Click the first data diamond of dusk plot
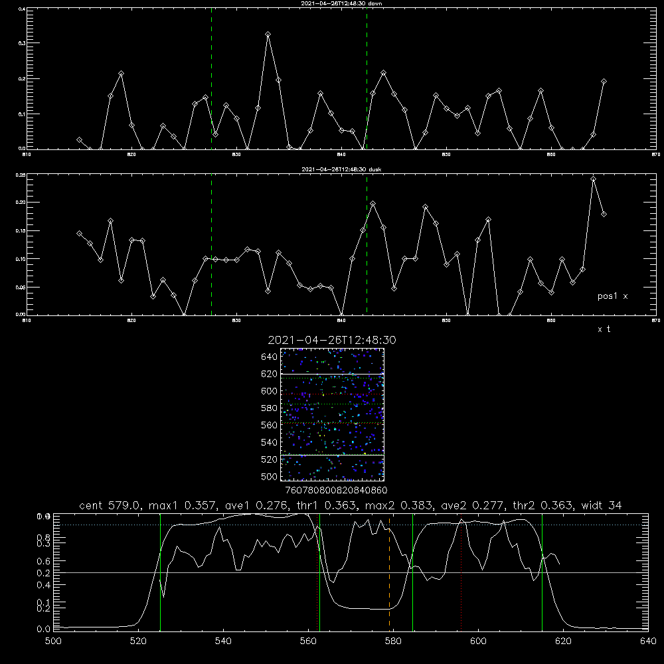The width and height of the screenshot is (664, 664). click(x=79, y=233)
